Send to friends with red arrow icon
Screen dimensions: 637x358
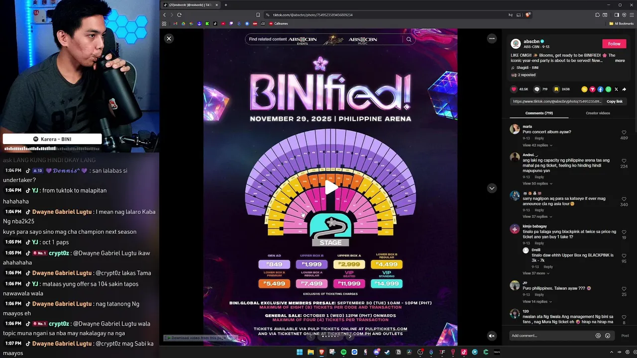(x=592, y=89)
